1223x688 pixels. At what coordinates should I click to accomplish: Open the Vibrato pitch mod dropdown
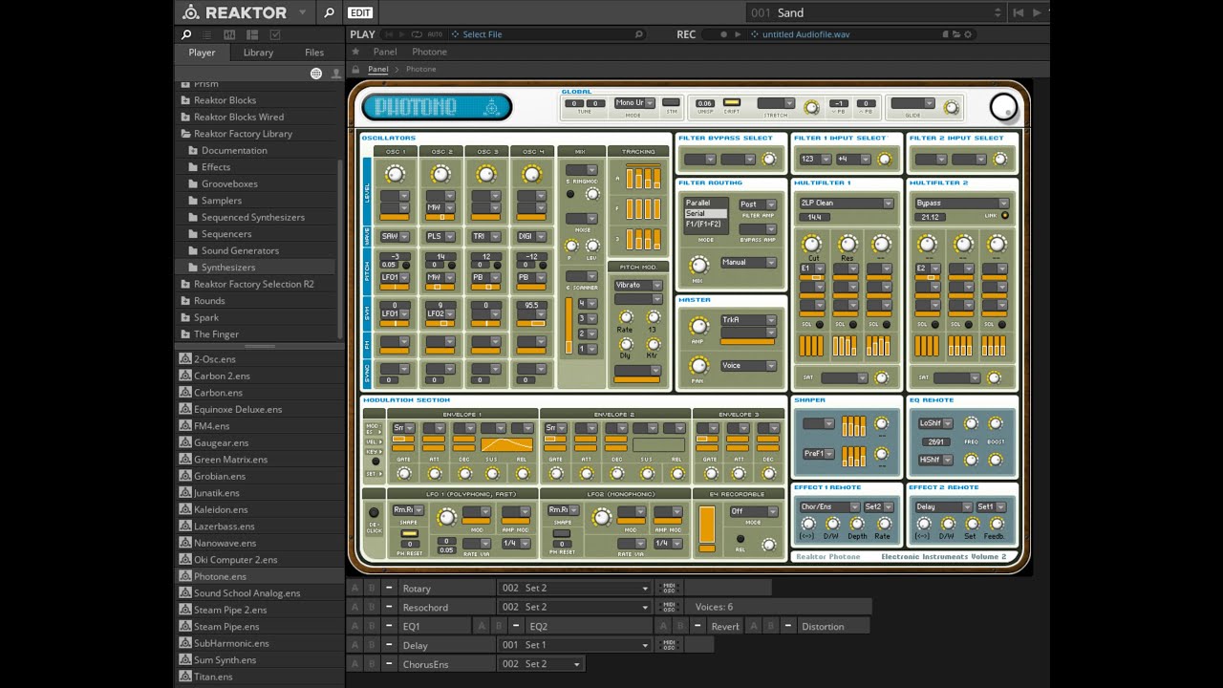[x=638, y=285]
